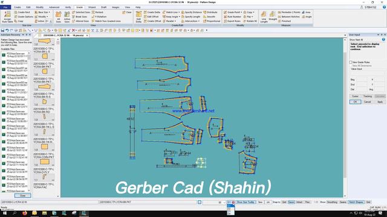Click the Edit Delta tool
The height and width of the screenshot is (217, 387).
tap(138, 17)
